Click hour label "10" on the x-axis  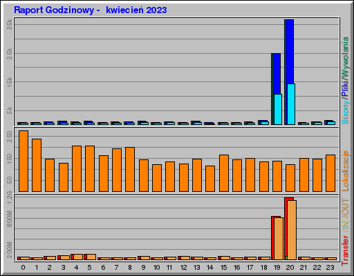click(157, 268)
